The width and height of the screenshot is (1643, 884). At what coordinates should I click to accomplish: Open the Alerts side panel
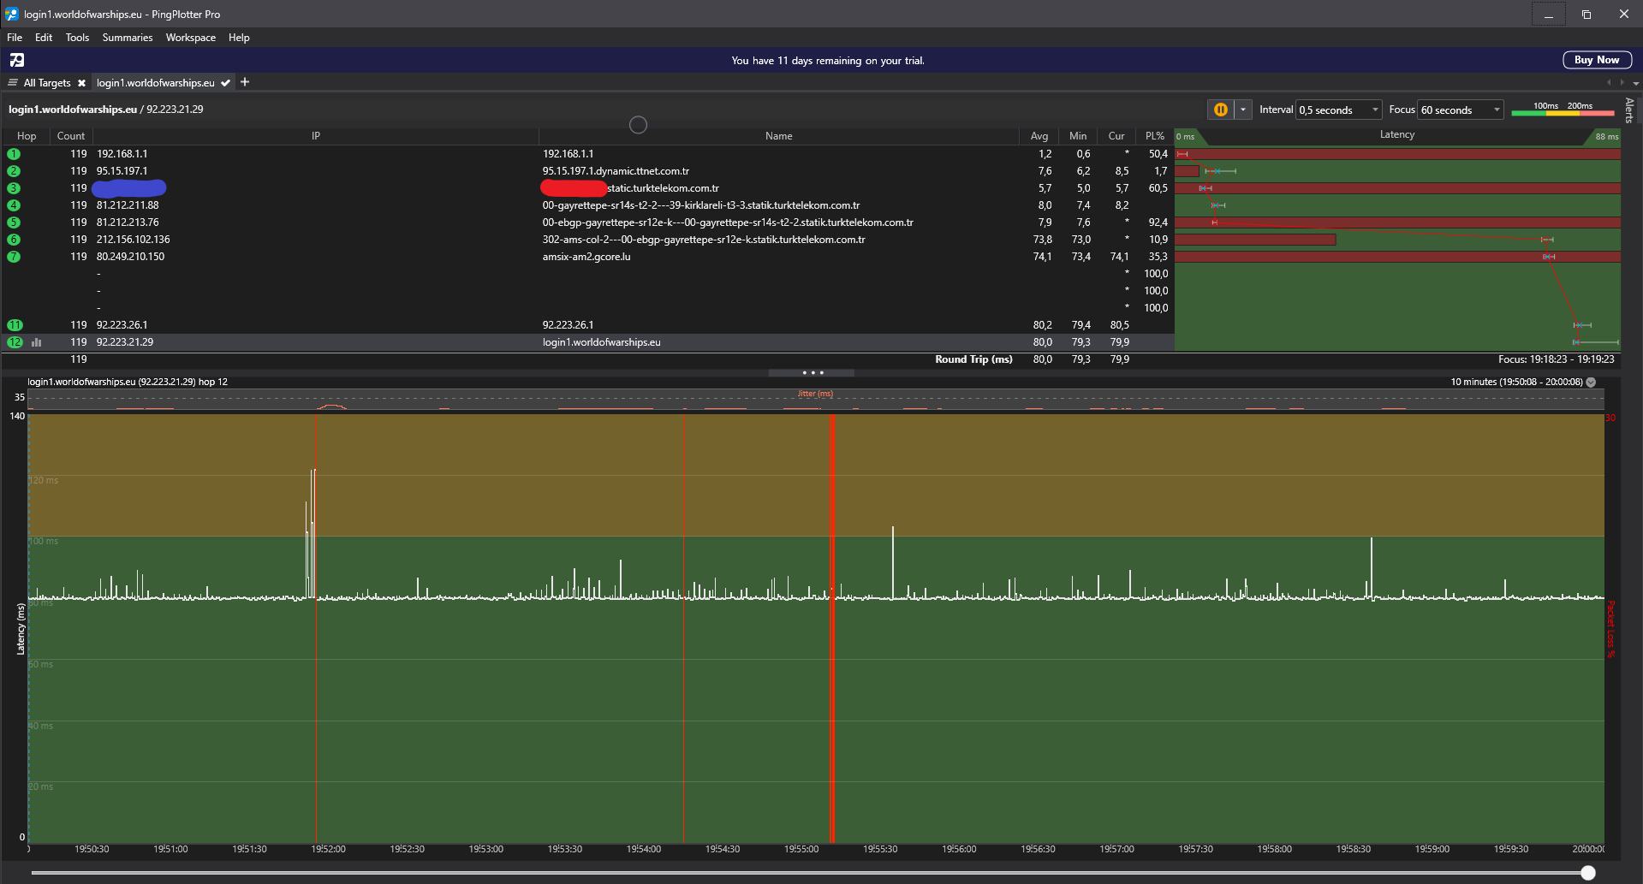[1629, 110]
